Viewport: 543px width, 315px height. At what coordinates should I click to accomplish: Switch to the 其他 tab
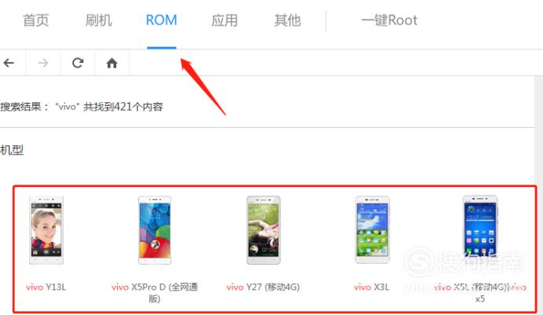[288, 20]
